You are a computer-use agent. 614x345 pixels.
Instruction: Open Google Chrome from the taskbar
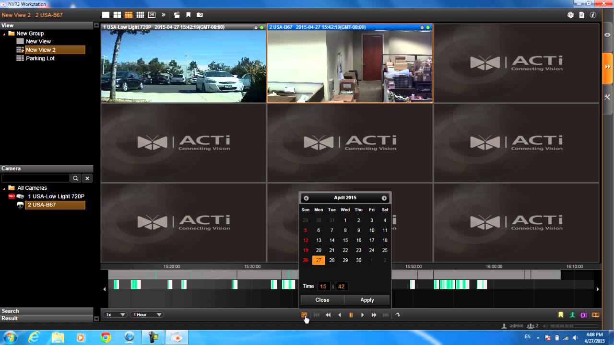106,337
